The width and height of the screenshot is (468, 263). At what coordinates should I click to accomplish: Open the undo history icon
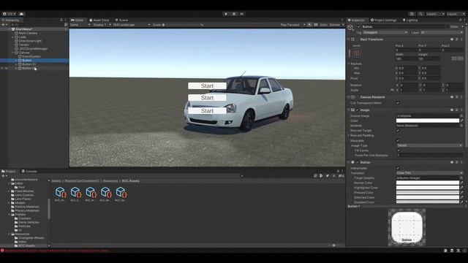412,14
